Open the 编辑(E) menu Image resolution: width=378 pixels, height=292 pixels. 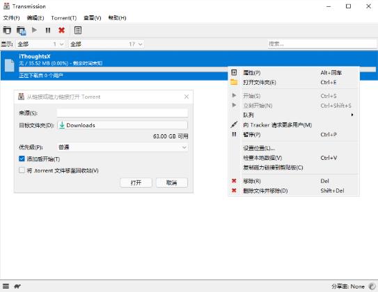click(36, 18)
